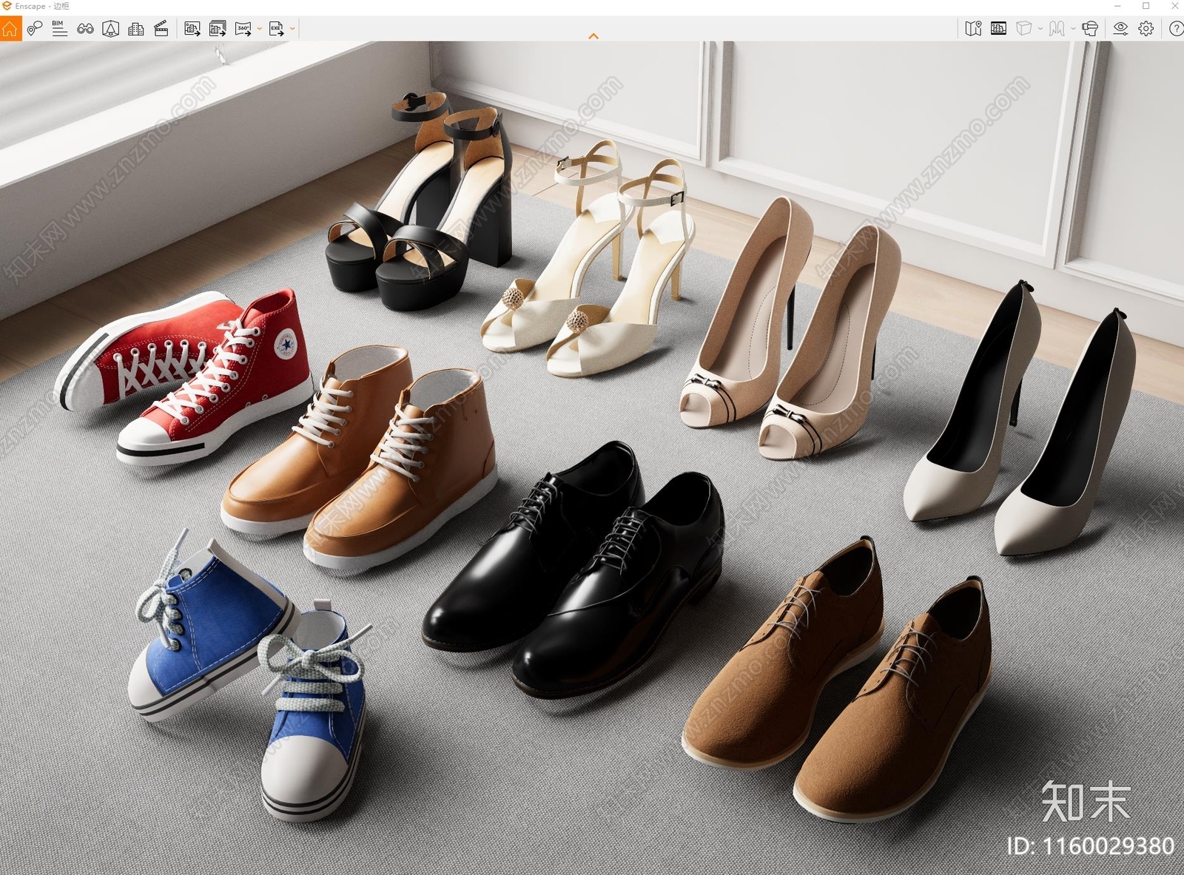1184x875 pixels.
Task: Export a 360° mono panorama
Action: [x=243, y=29]
